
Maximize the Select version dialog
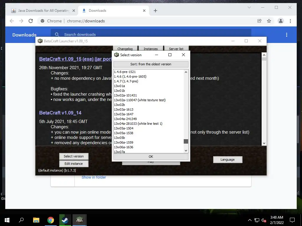click(170, 55)
